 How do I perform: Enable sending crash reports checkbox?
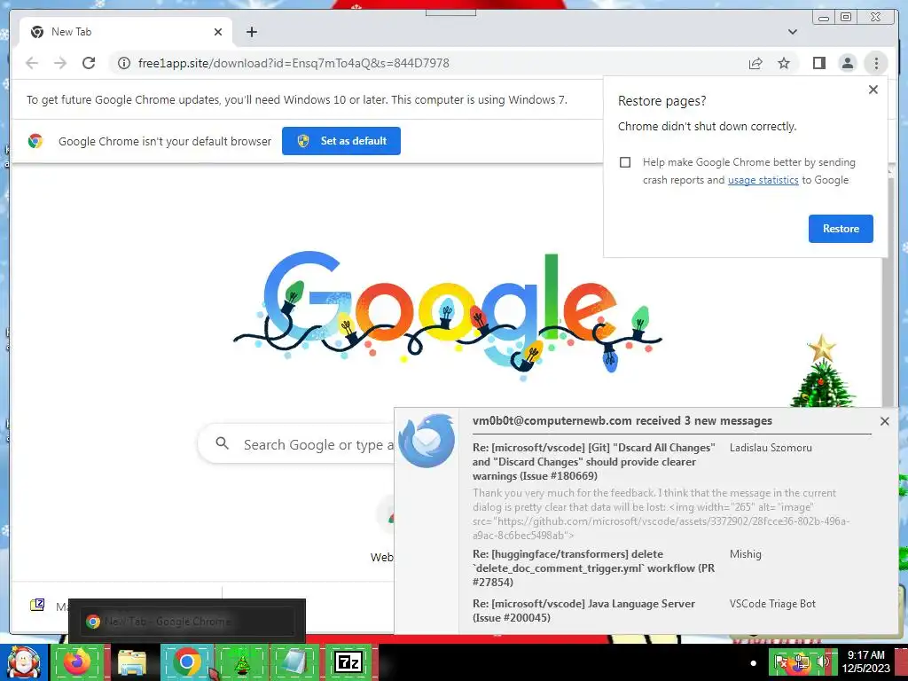625,162
